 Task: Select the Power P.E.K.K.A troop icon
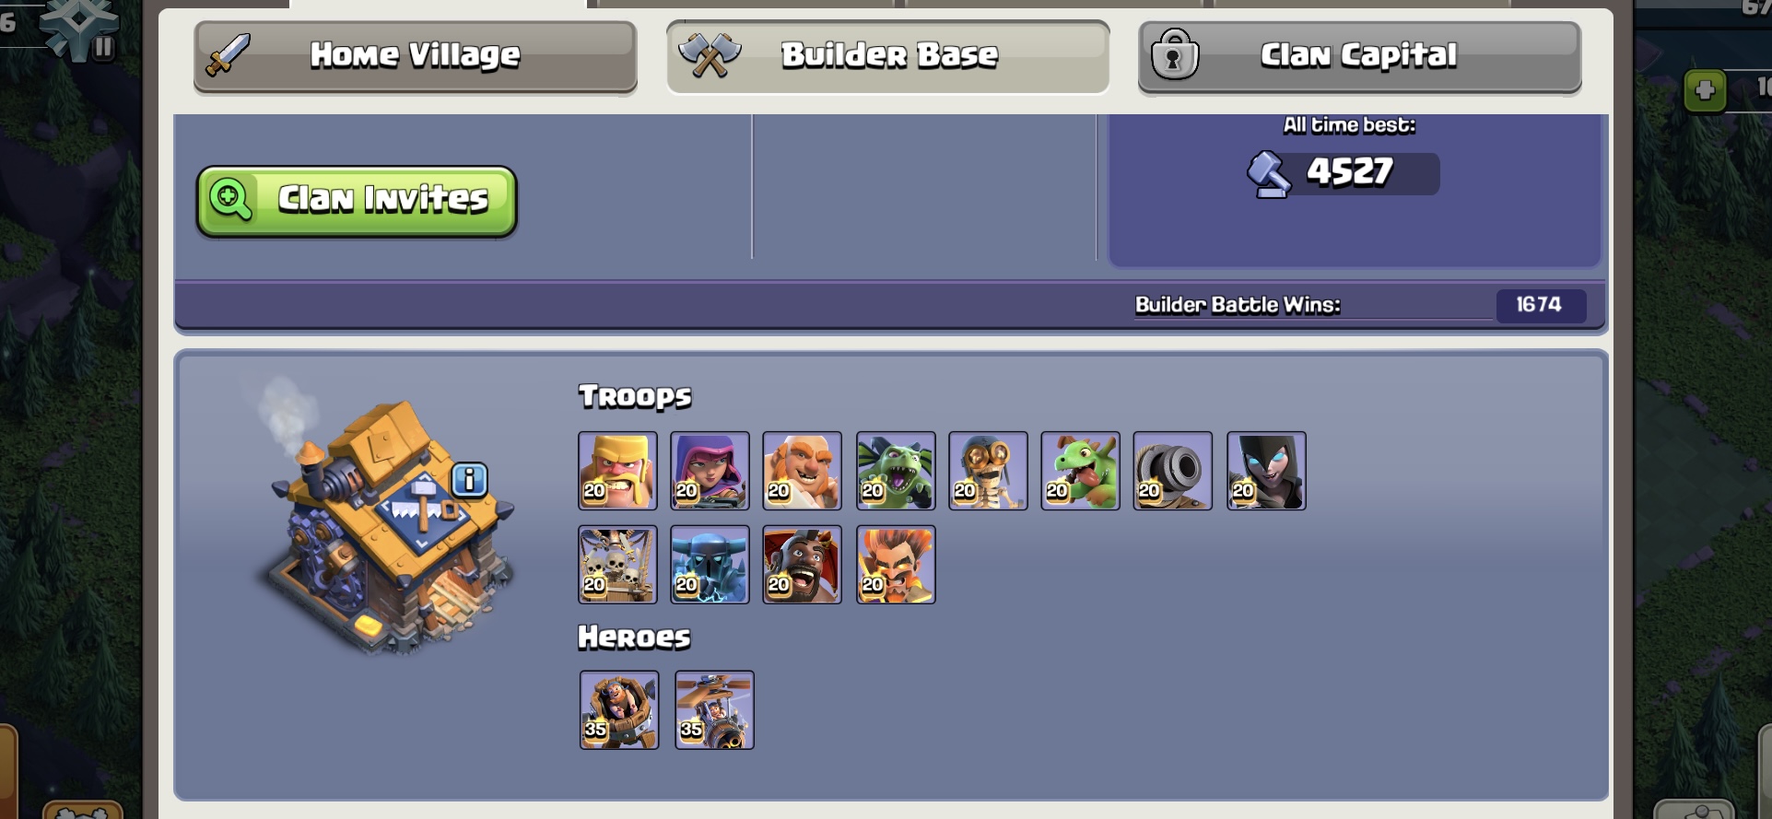(710, 565)
